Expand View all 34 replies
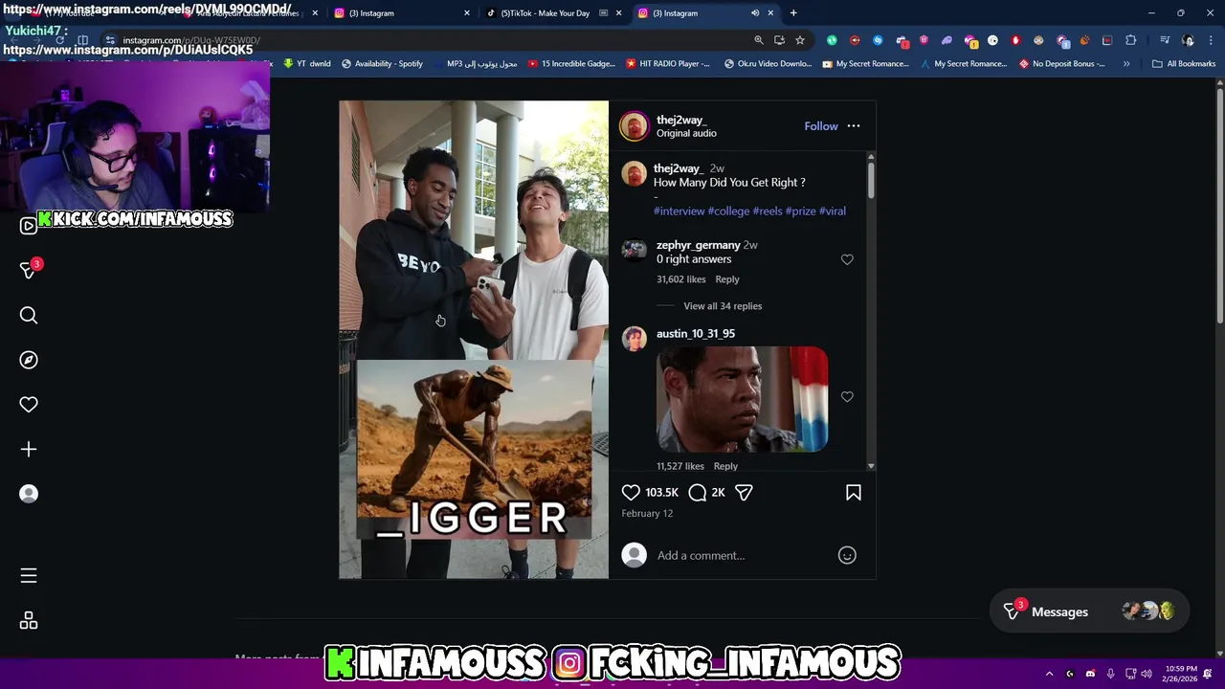Viewport: 1225px width, 689px height. 723,306
